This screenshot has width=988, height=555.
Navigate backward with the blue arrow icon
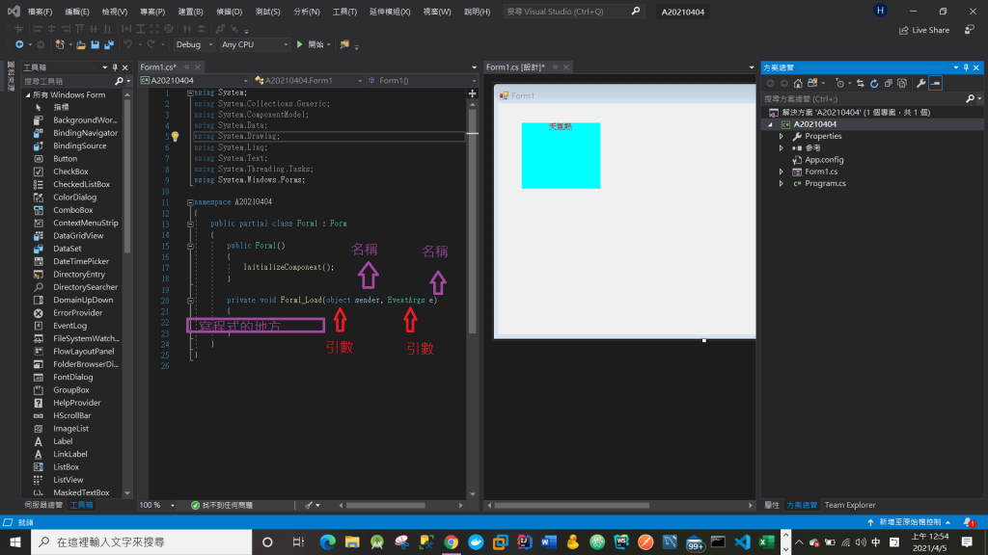point(19,44)
